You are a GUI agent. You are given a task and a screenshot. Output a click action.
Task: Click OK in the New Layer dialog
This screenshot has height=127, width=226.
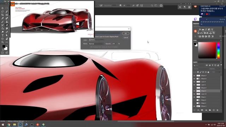(x=126, y=34)
